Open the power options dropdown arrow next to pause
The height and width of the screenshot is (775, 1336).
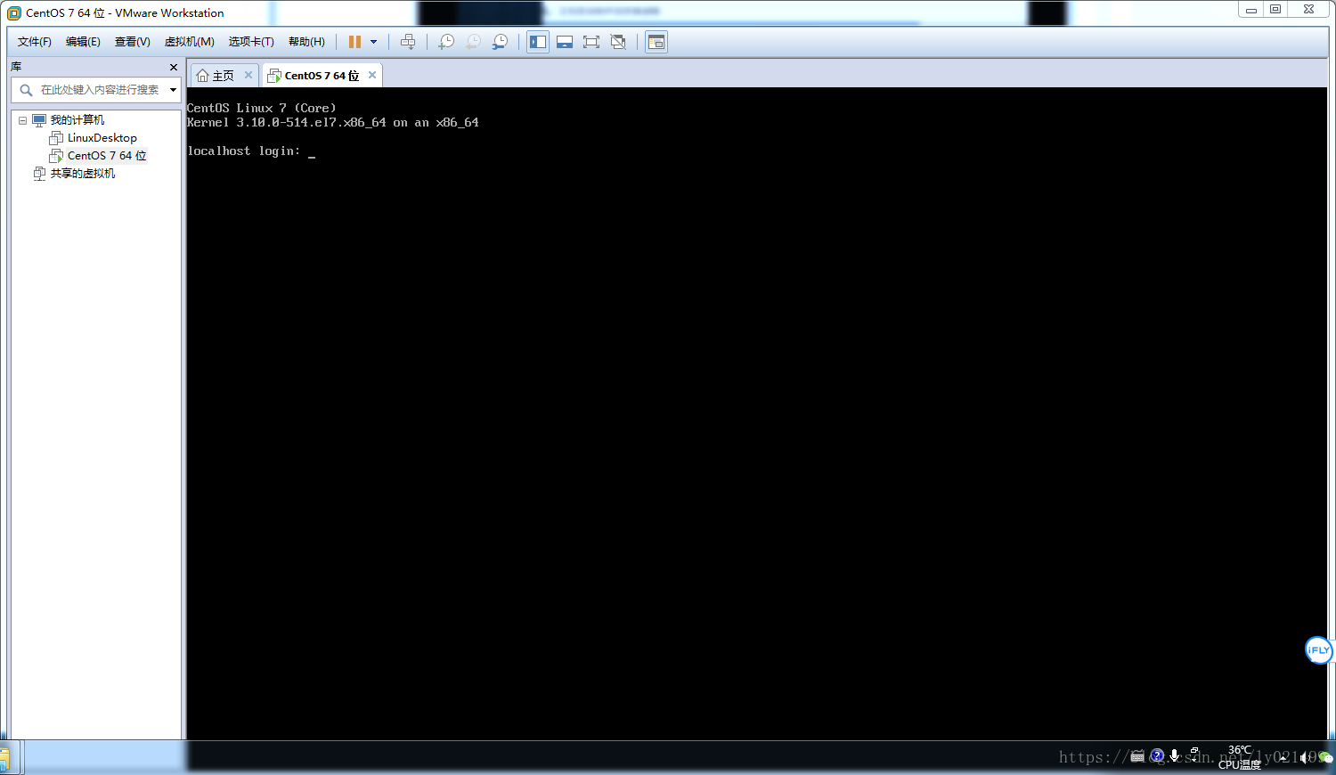click(x=373, y=42)
